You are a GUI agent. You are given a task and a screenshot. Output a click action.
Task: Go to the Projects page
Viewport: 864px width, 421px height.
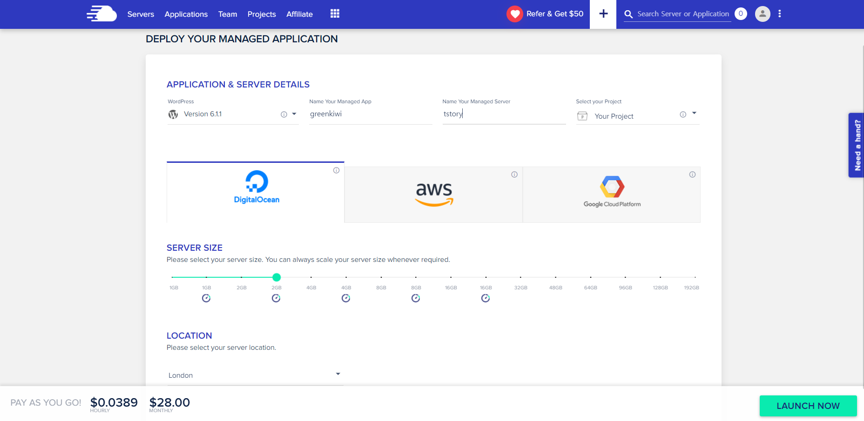click(x=262, y=14)
